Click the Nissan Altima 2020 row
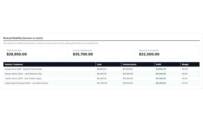 pos(101,74)
